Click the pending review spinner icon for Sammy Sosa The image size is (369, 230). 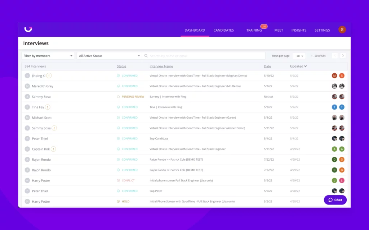pyautogui.click(x=119, y=97)
